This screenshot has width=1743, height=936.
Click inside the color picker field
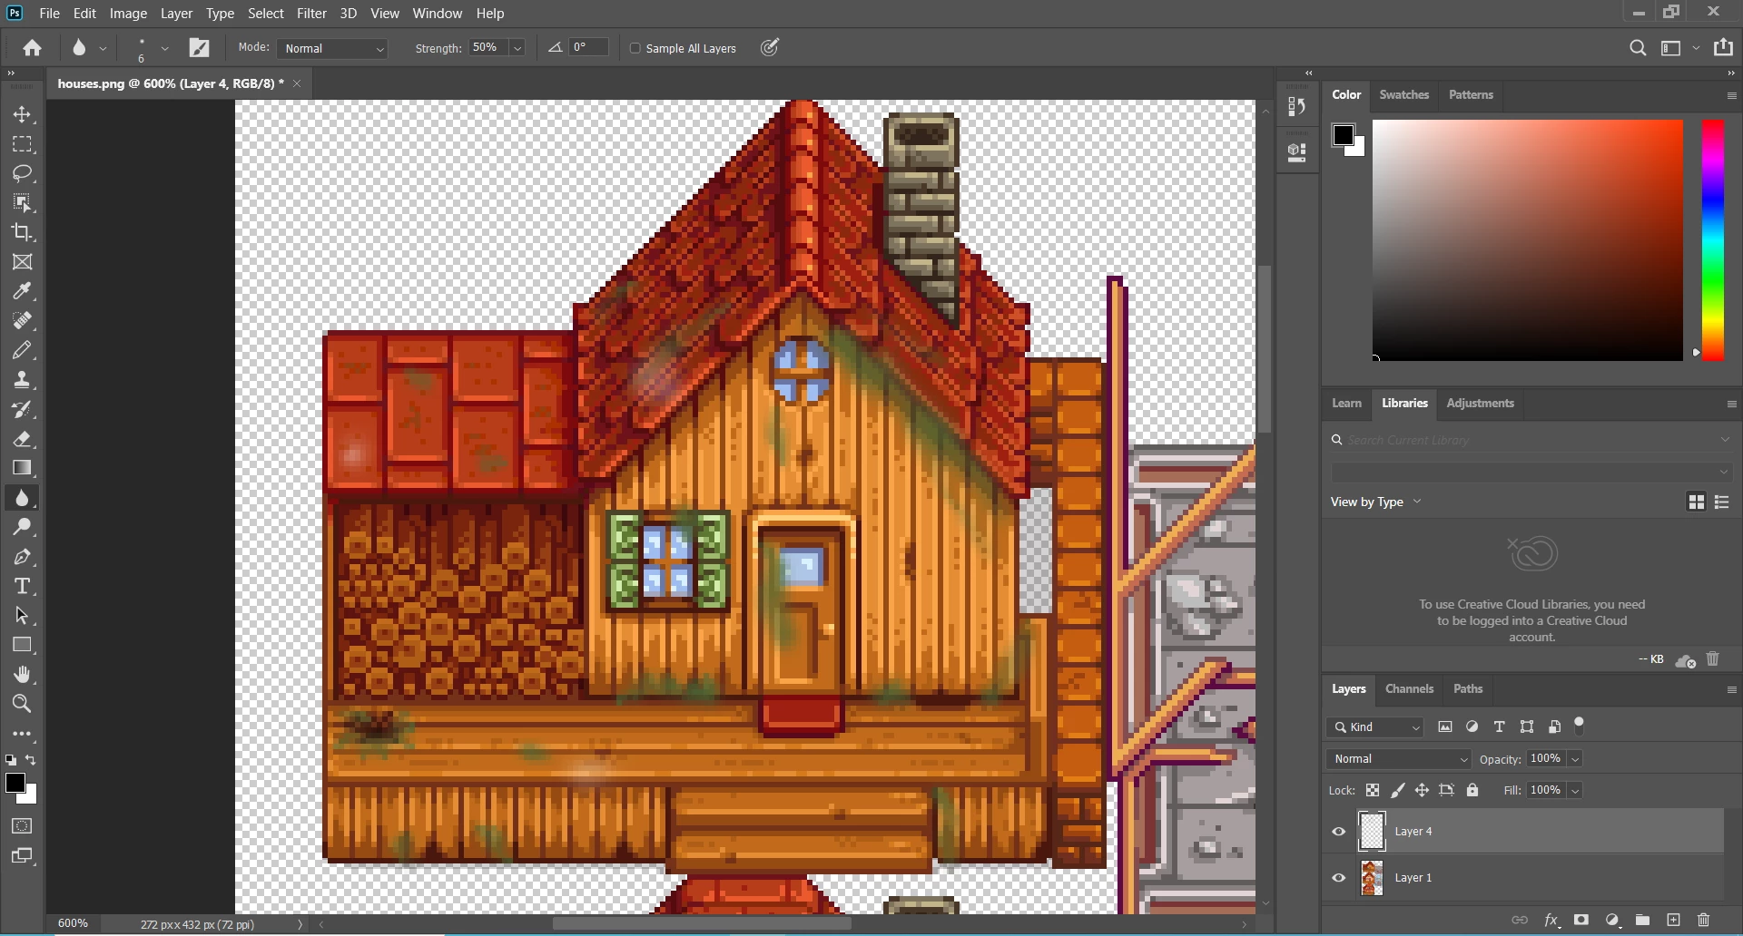click(1528, 240)
